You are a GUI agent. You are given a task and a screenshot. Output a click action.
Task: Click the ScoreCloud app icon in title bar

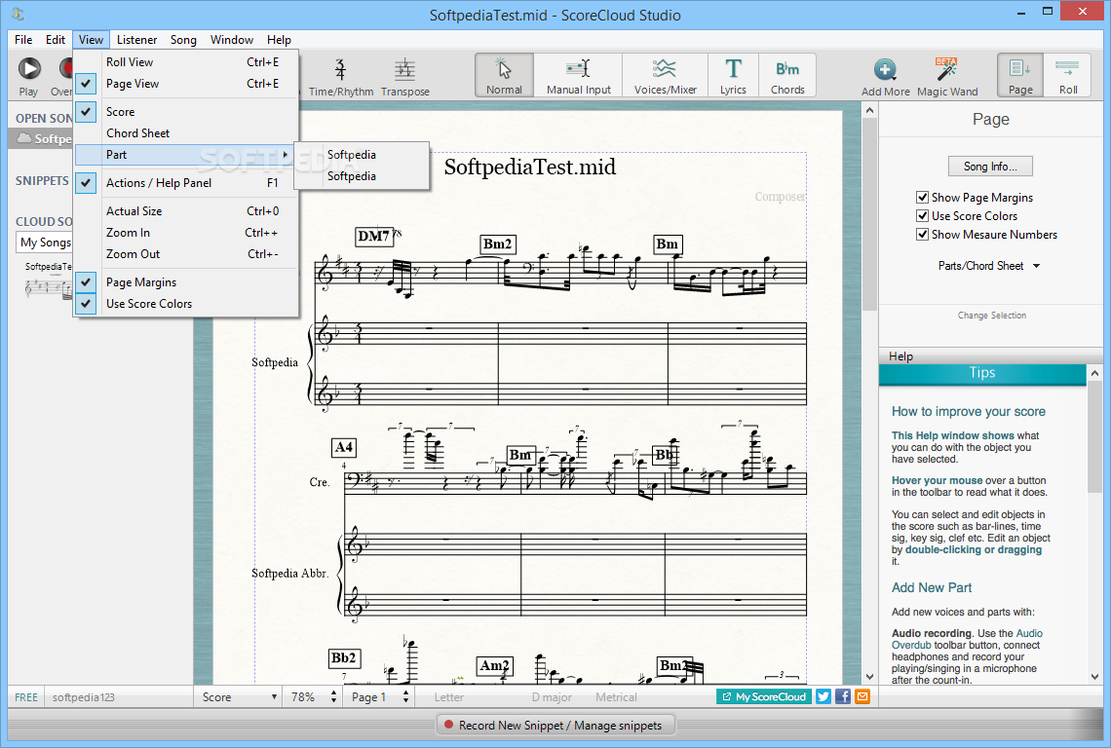[19, 15]
